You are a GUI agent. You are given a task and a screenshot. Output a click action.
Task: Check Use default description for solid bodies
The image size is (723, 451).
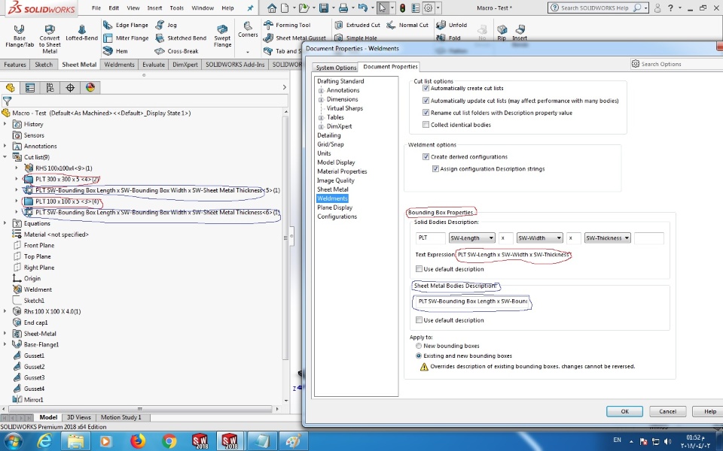pyautogui.click(x=419, y=269)
